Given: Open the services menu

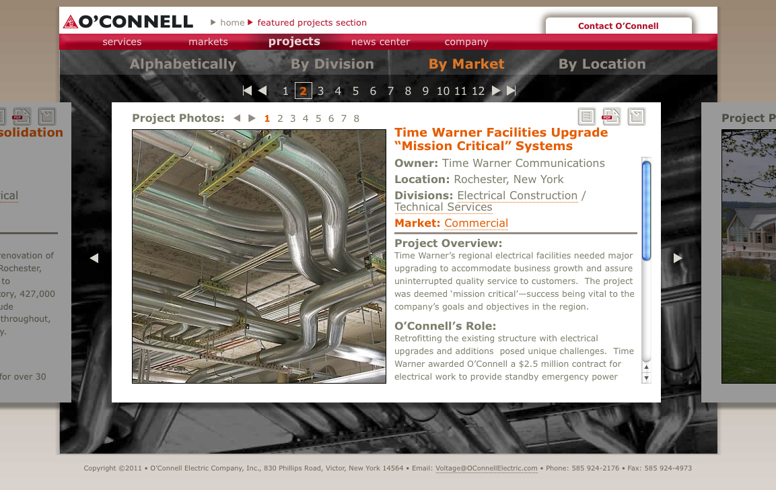Looking at the screenshot, I should coord(122,42).
